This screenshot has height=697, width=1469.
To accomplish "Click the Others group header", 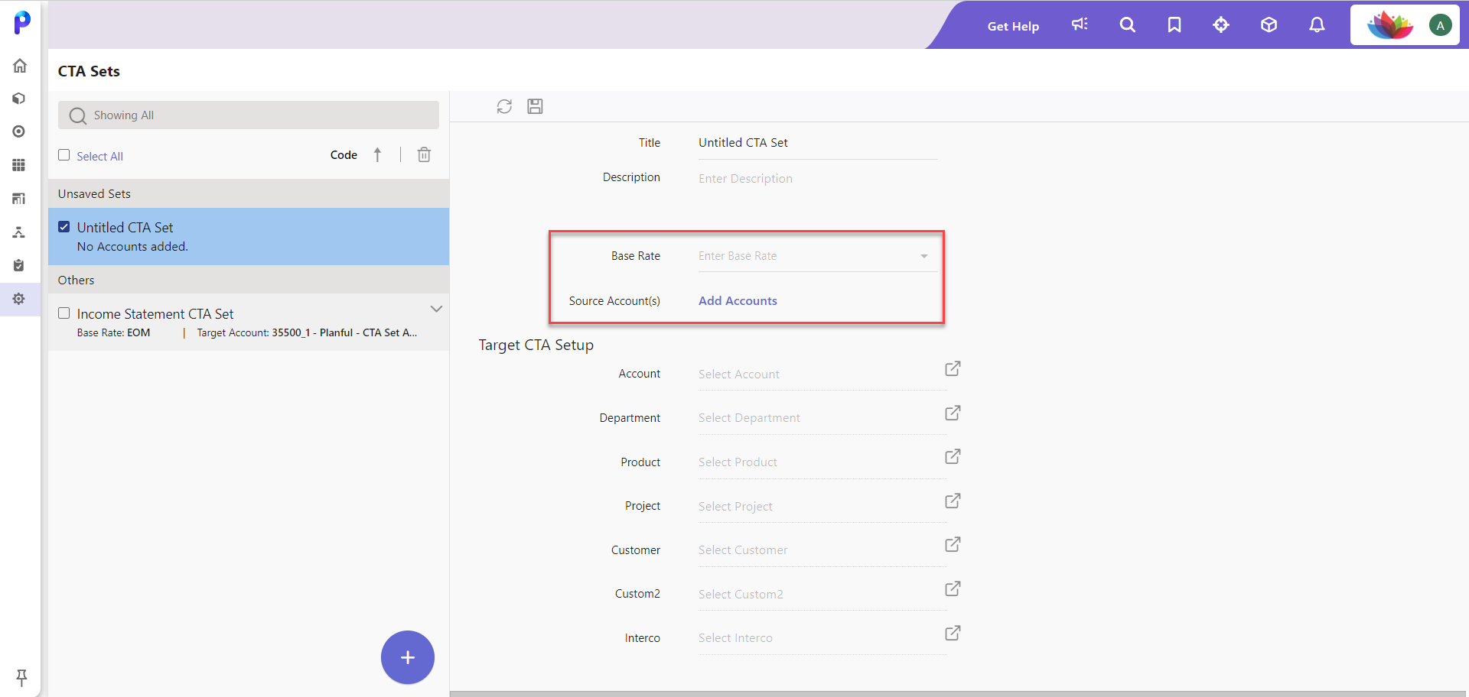I will (x=249, y=280).
